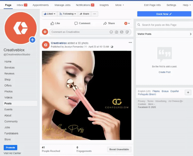
Task: Click the Promote button
Action: (11, 148)
